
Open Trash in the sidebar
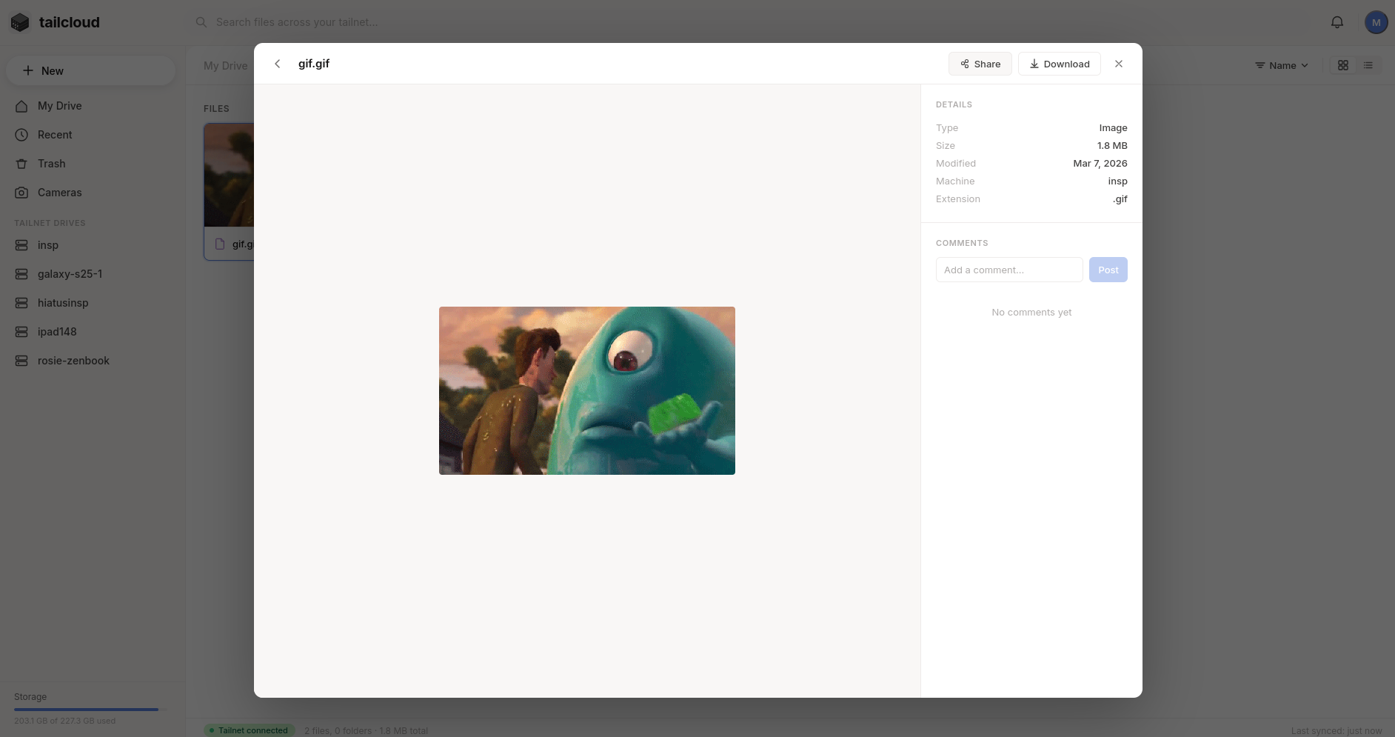[93, 164]
